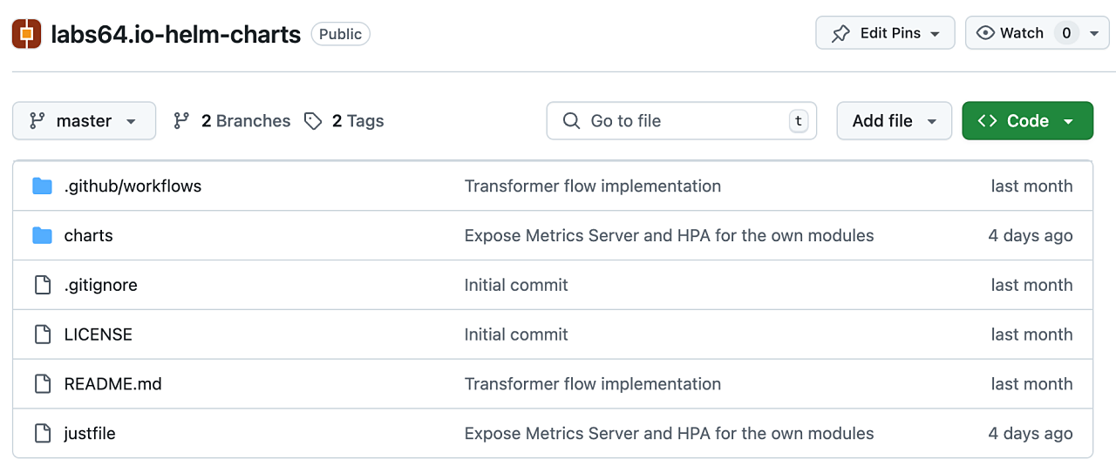Click the .gitignore file icon
This screenshot has width=1116, height=473.
(x=42, y=285)
